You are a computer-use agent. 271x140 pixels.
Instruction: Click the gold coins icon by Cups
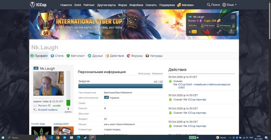tap(219, 21)
